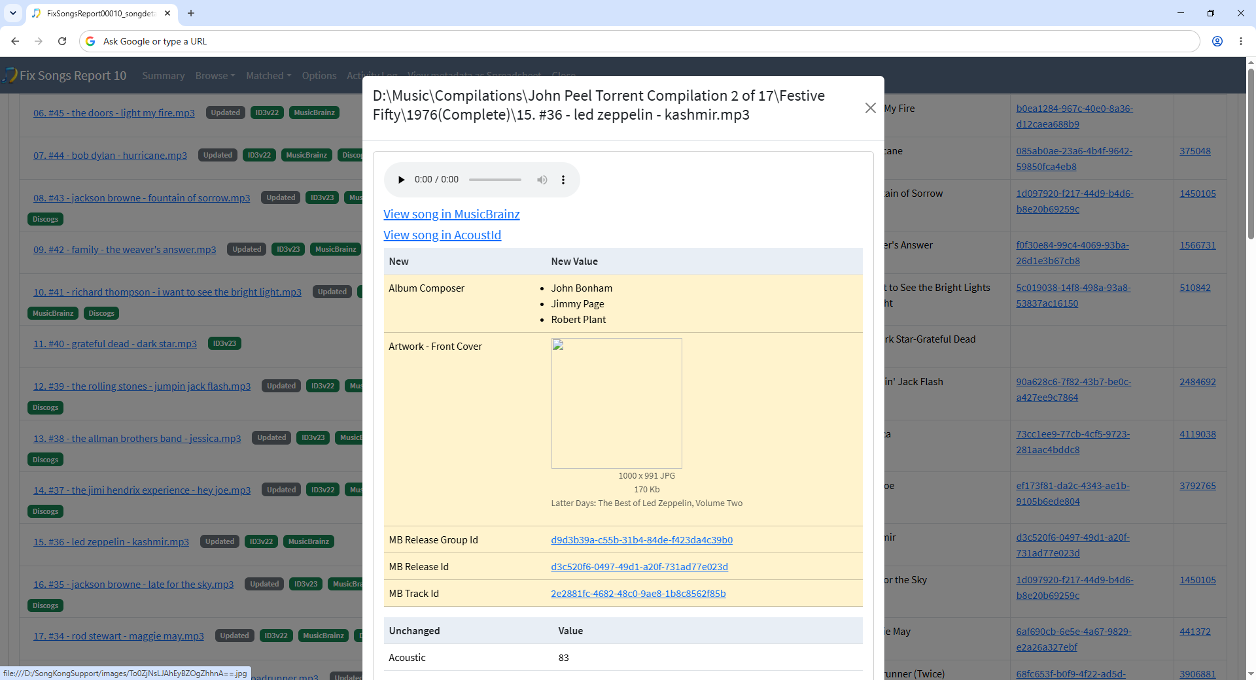Open the Summary menu item
The width and height of the screenshot is (1256, 680).
coord(164,76)
